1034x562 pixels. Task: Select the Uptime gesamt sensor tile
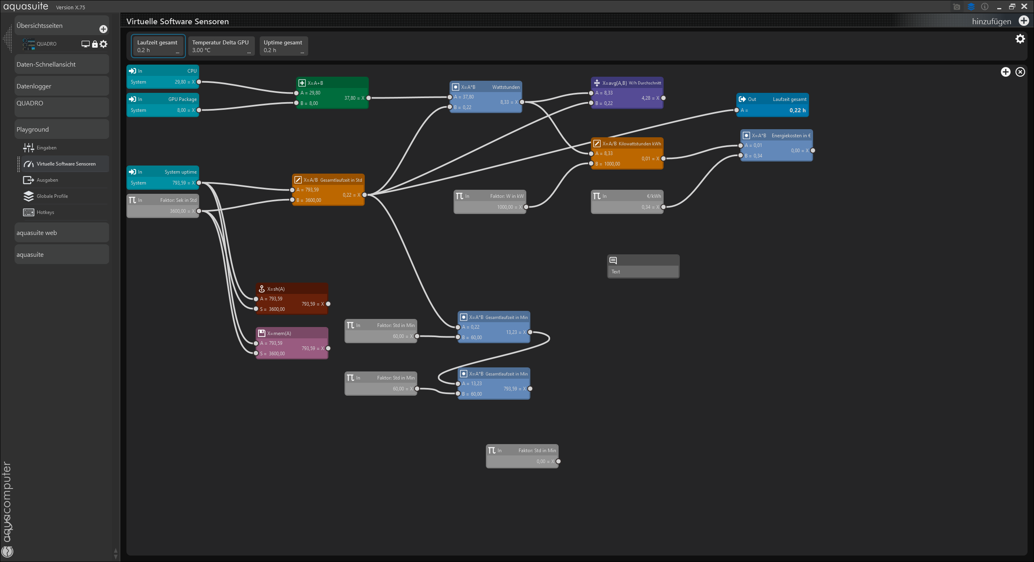click(283, 46)
